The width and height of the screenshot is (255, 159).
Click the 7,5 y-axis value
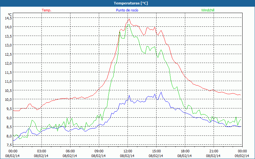(9, 145)
